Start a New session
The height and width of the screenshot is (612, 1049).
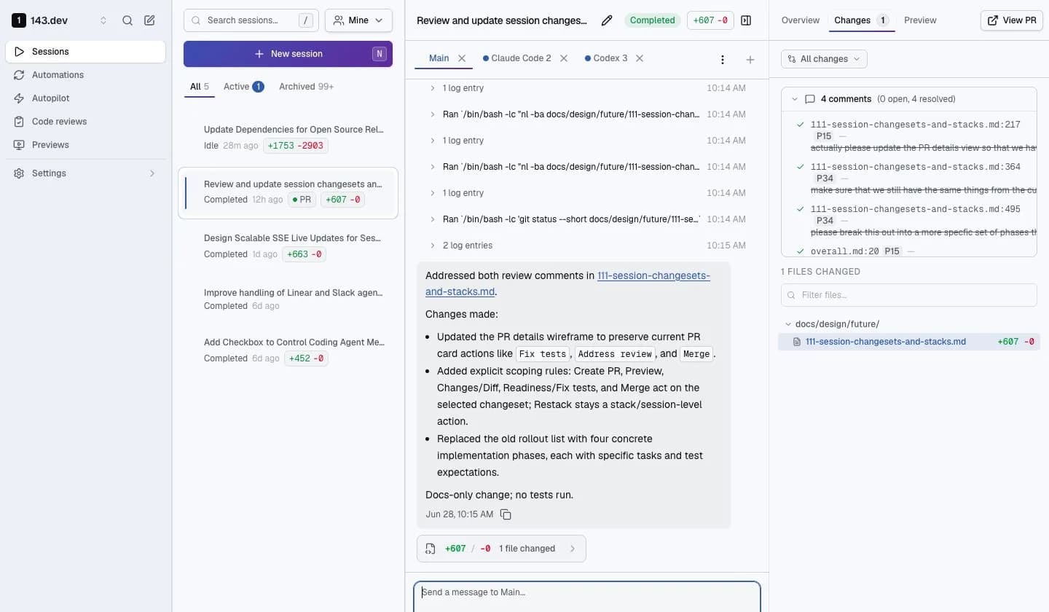288,54
